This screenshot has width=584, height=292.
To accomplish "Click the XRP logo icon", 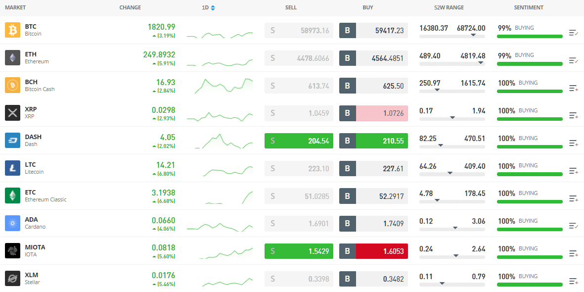I will (13, 113).
